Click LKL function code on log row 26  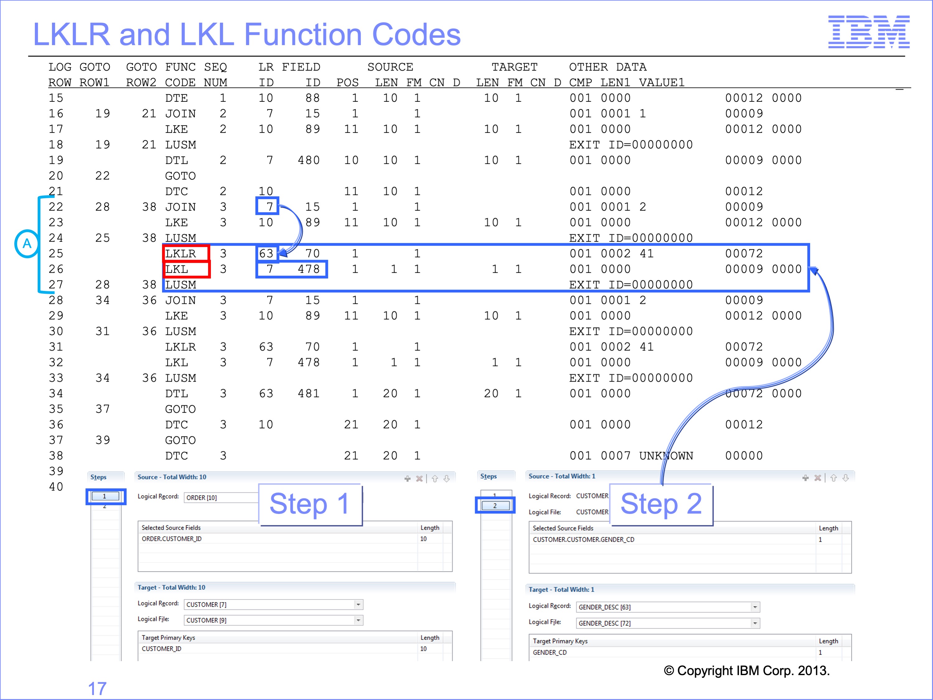(x=176, y=269)
